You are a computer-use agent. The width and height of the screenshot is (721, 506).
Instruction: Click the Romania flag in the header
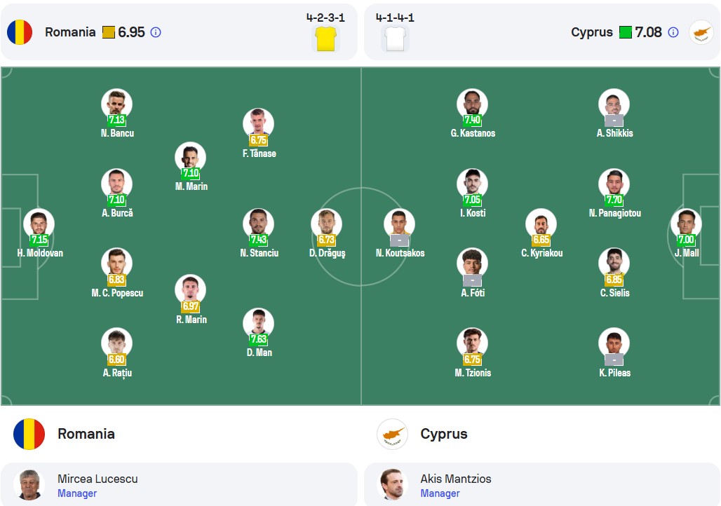click(20, 32)
